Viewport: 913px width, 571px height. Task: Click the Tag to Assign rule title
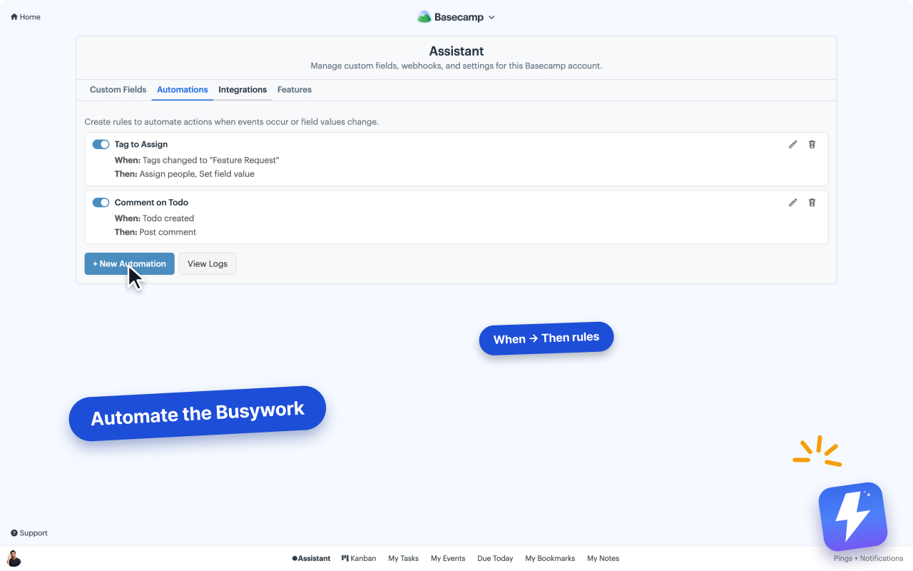pyautogui.click(x=141, y=144)
